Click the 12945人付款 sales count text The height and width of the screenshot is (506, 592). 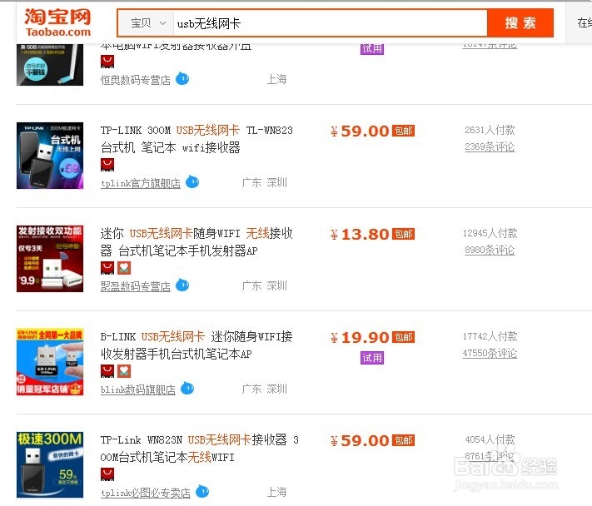click(490, 233)
